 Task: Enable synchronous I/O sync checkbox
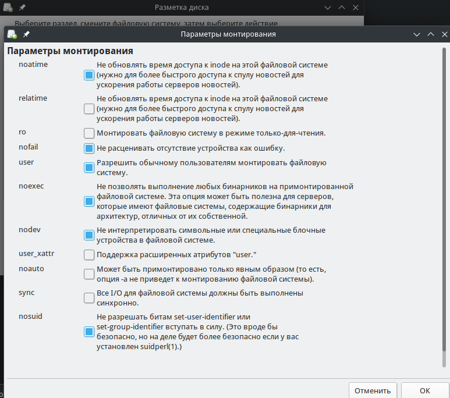click(89, 298)
